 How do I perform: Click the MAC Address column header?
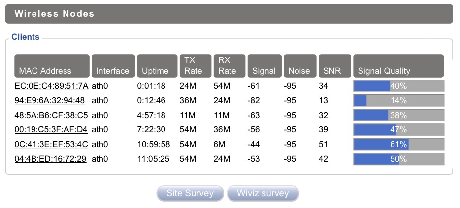pyautogui.click(x=52, y=66)
